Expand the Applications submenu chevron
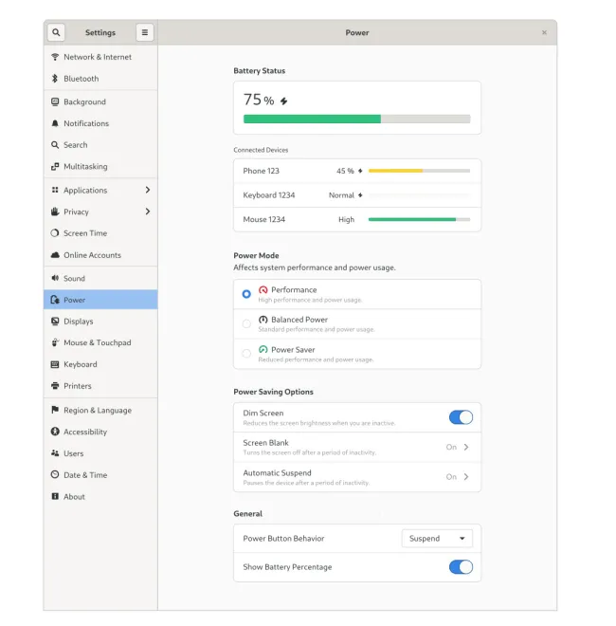 (x=148, y=191)
